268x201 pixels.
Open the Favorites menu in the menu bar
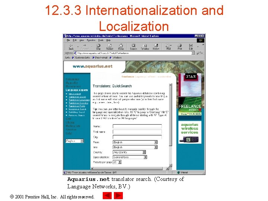pyautogui.click(x=91, y=40)
